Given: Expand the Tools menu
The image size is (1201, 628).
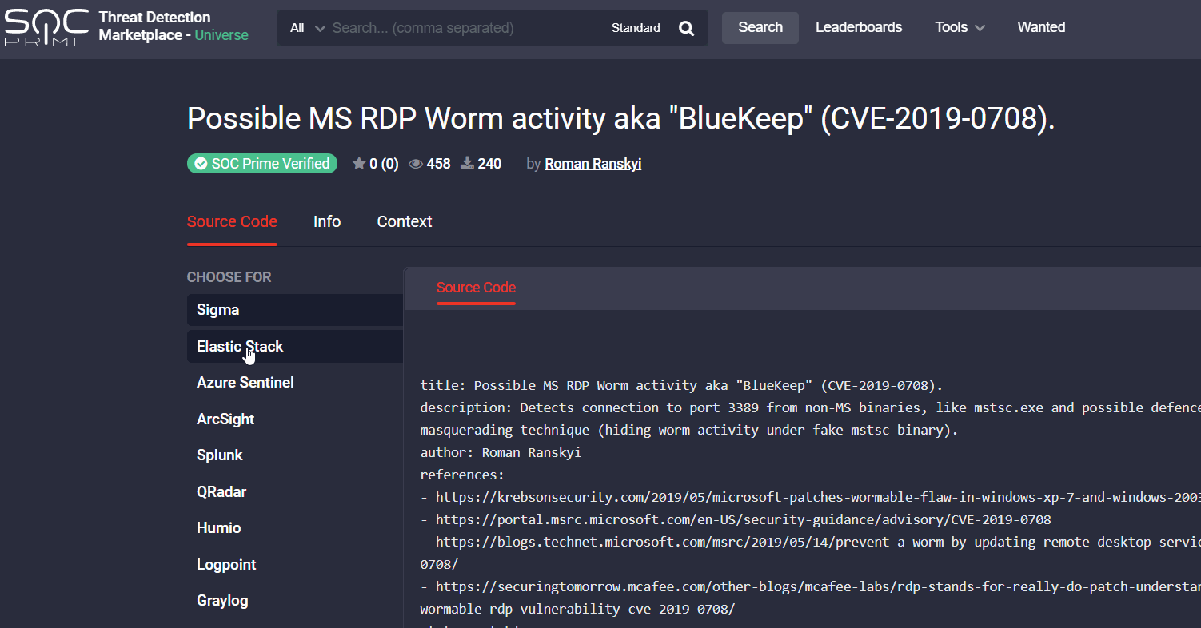Looking at the screenshot, I should [x=960, y=27].
